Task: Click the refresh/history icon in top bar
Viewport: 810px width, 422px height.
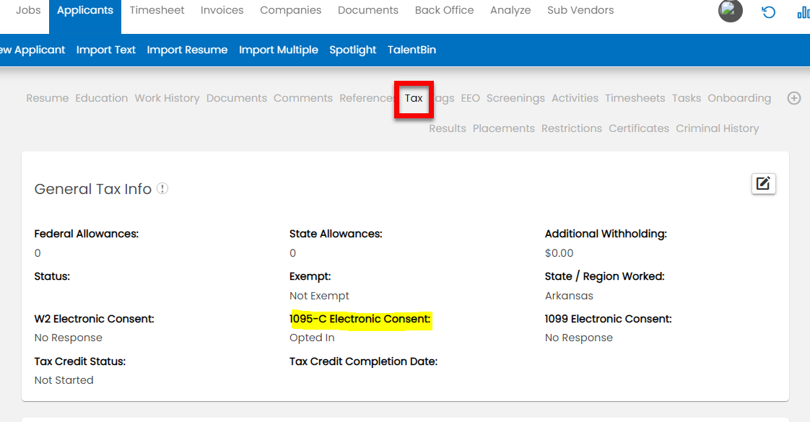Action: tap(769, 12)
